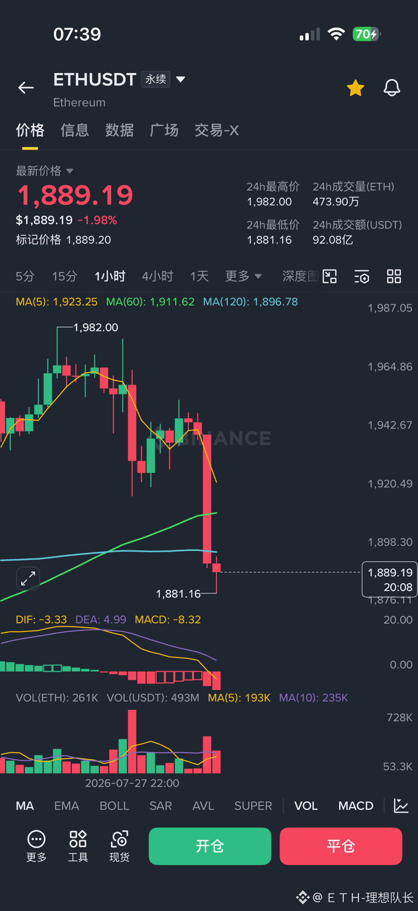Image resolution: width=418 pixels, height=911 pixels.
Task: Switch to the 广场 tab
Action: tap(164, 131)
